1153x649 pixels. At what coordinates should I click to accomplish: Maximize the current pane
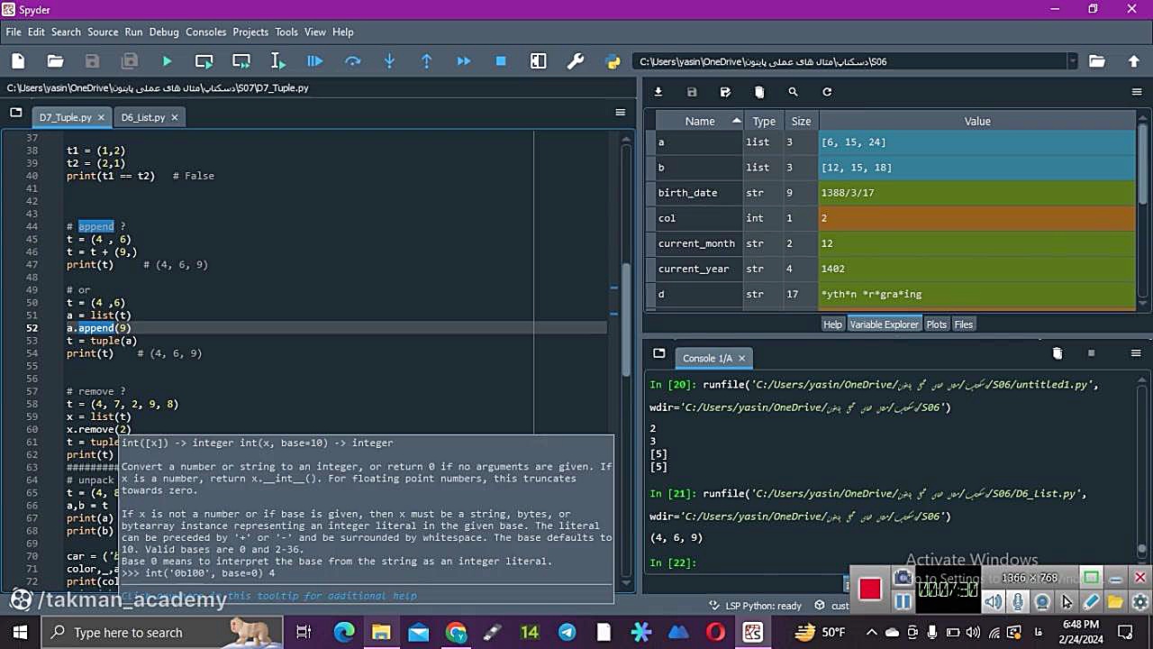coord(538,61)
